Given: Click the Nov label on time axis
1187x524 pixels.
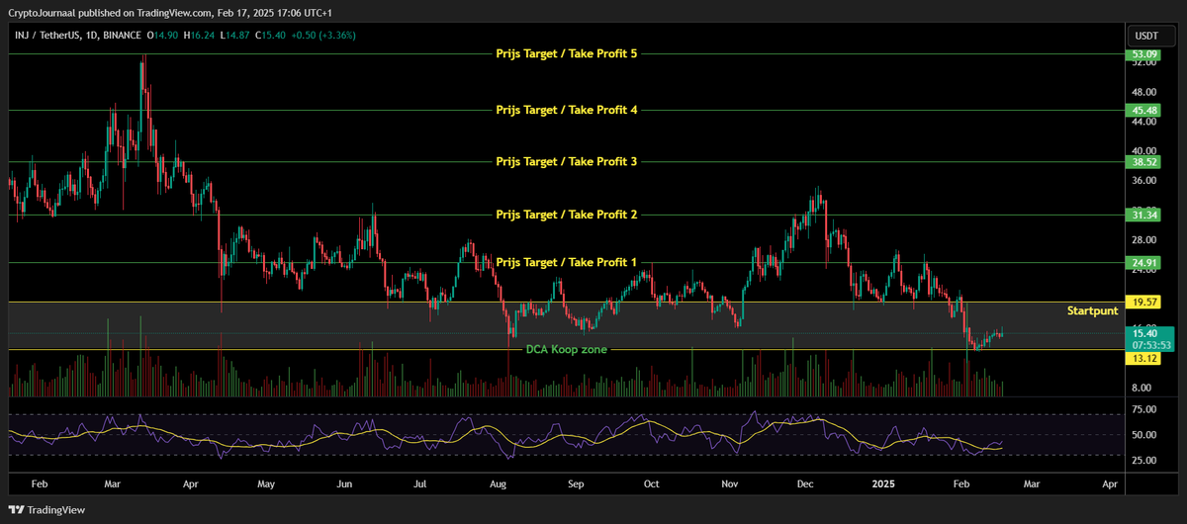Looking at the screenshot, I should pos(730,485).
